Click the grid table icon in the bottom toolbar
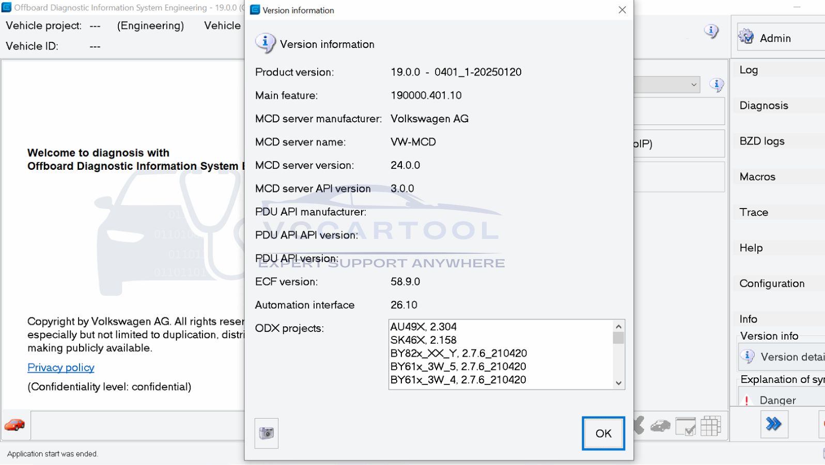The height and width of the screenshot is (465, 825). point(710,426)
